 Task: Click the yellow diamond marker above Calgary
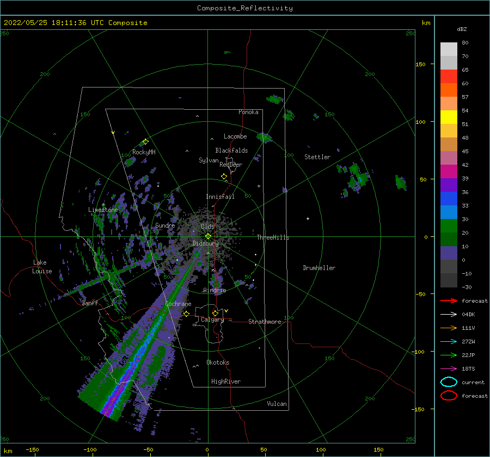(x=215, y=313)
